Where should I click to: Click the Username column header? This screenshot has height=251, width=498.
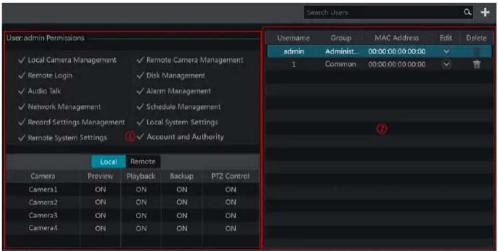pos(293,38)
